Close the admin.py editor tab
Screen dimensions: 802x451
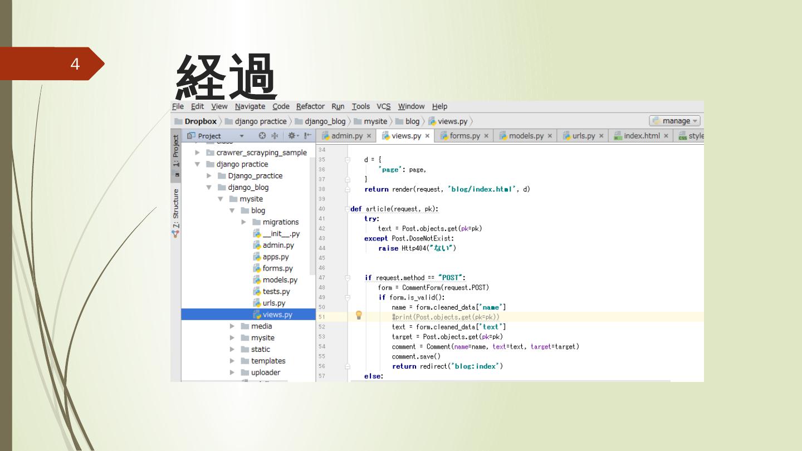[x=369, y=136]
